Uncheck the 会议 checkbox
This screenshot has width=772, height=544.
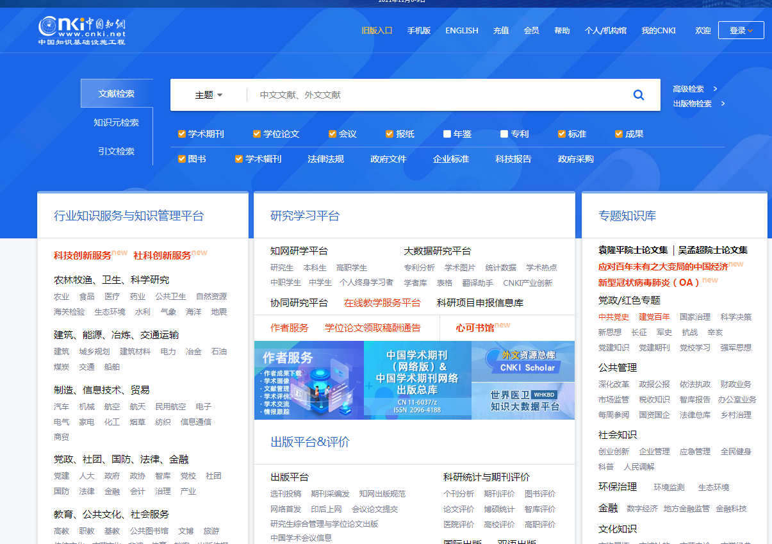coord(333,134)
